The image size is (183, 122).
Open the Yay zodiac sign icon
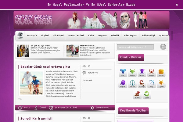151,84
